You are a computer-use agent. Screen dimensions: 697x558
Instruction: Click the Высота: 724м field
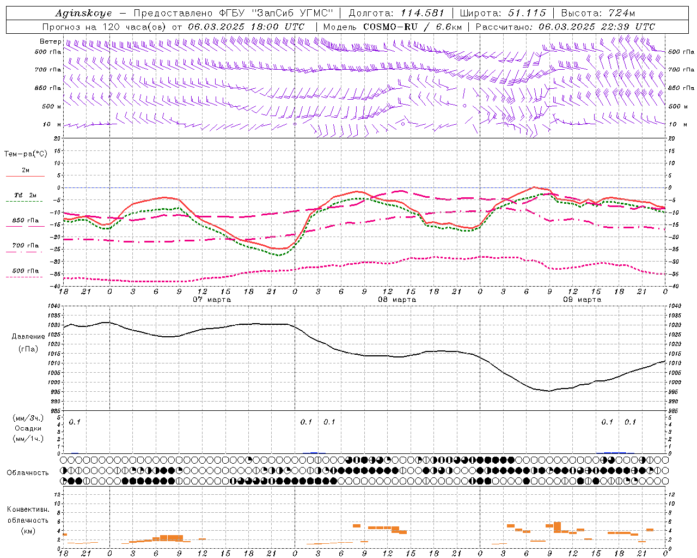pyautogui.click(x=598, y=13)
